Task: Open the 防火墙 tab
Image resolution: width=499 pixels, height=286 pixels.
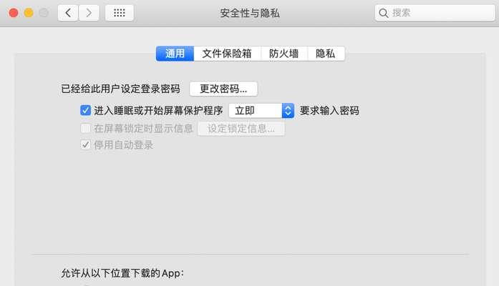Action: pos(284,54)
